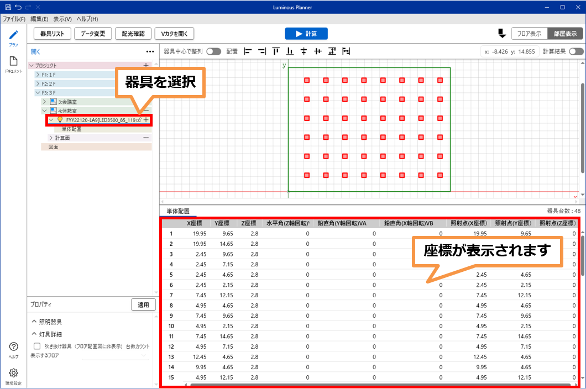The height and width of the screenshot is (389, 586).
Task: Click the align top edges icon
Action: tap(276, 51)
